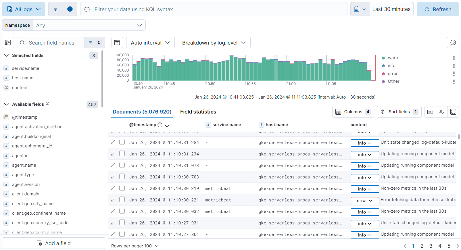This screenshot has width=461, height=250.
Task: Click the error legend color dot
Action: pos(383,74)
